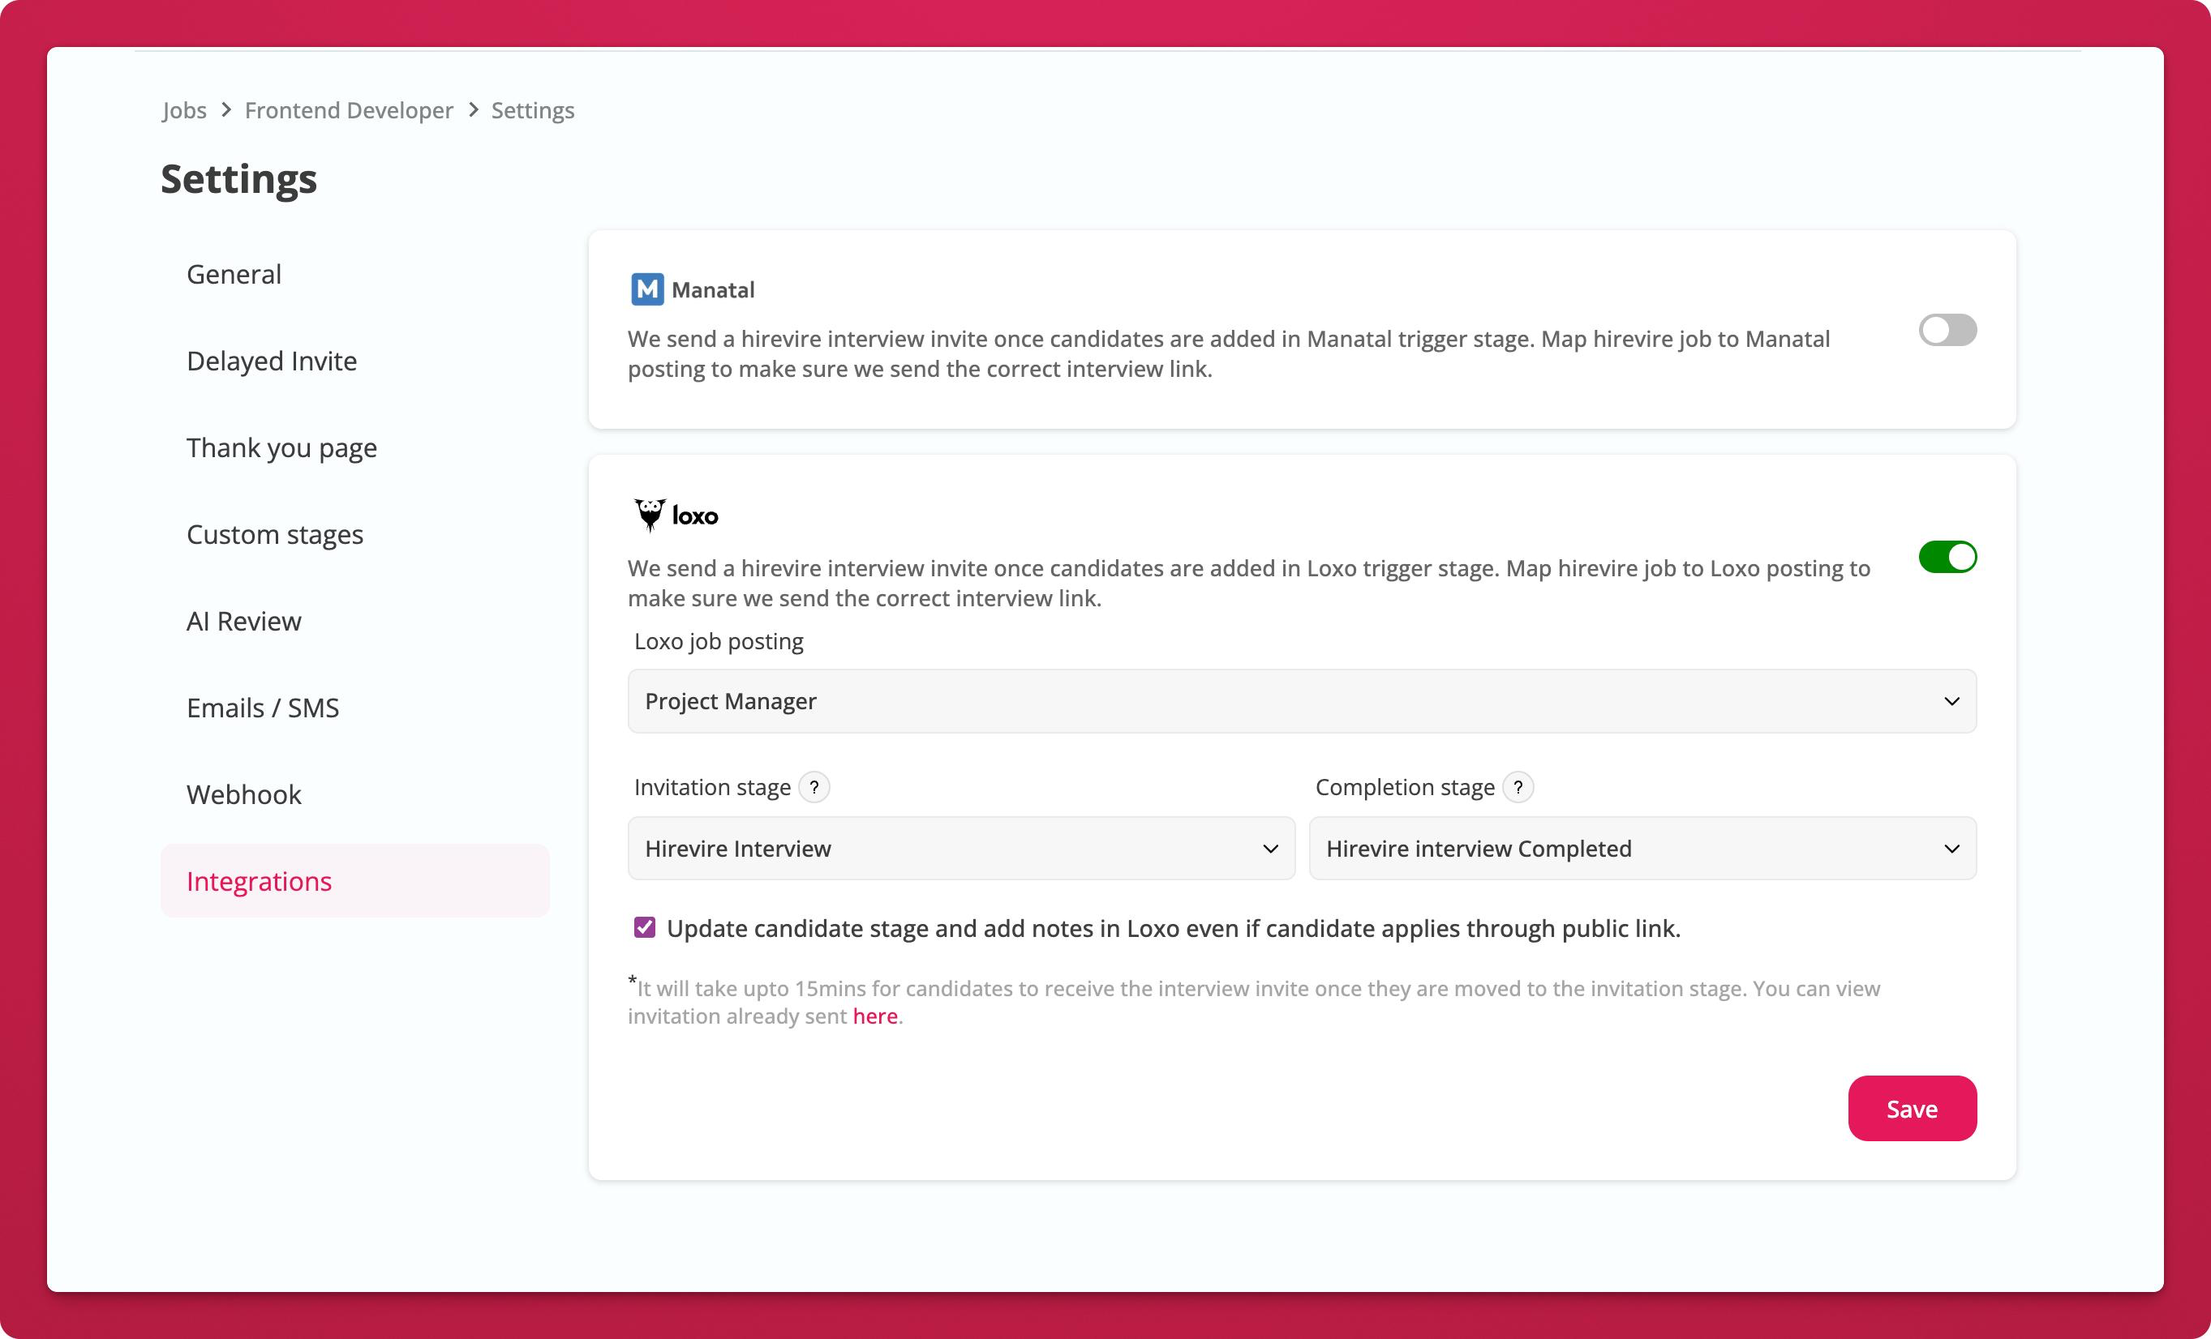Open the Invitation stage help tooltip icon

[814, 788]
